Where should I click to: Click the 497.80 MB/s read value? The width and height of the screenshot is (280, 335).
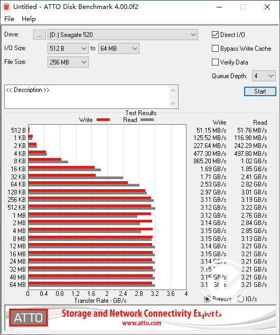click(250, 154)
